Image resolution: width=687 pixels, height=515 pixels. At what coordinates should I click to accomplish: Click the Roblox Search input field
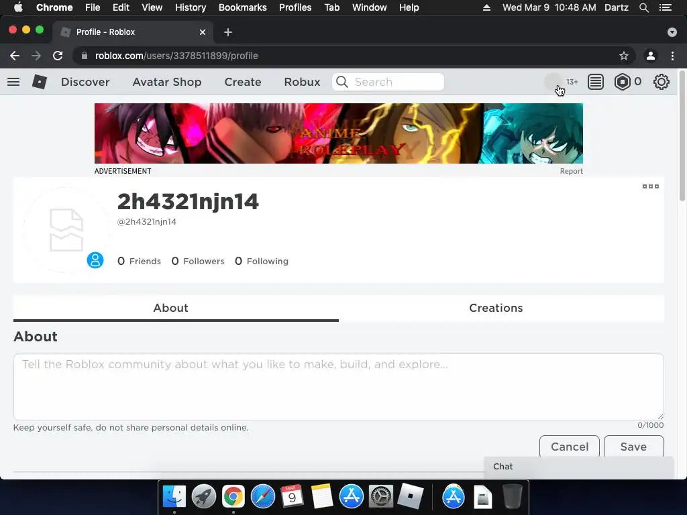pyautogui.click(x=388, y=82)
